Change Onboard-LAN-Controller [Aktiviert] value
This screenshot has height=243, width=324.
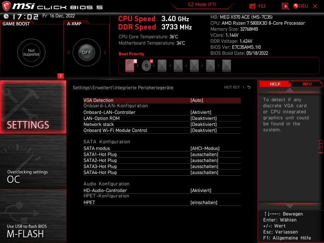pos(201,112)
